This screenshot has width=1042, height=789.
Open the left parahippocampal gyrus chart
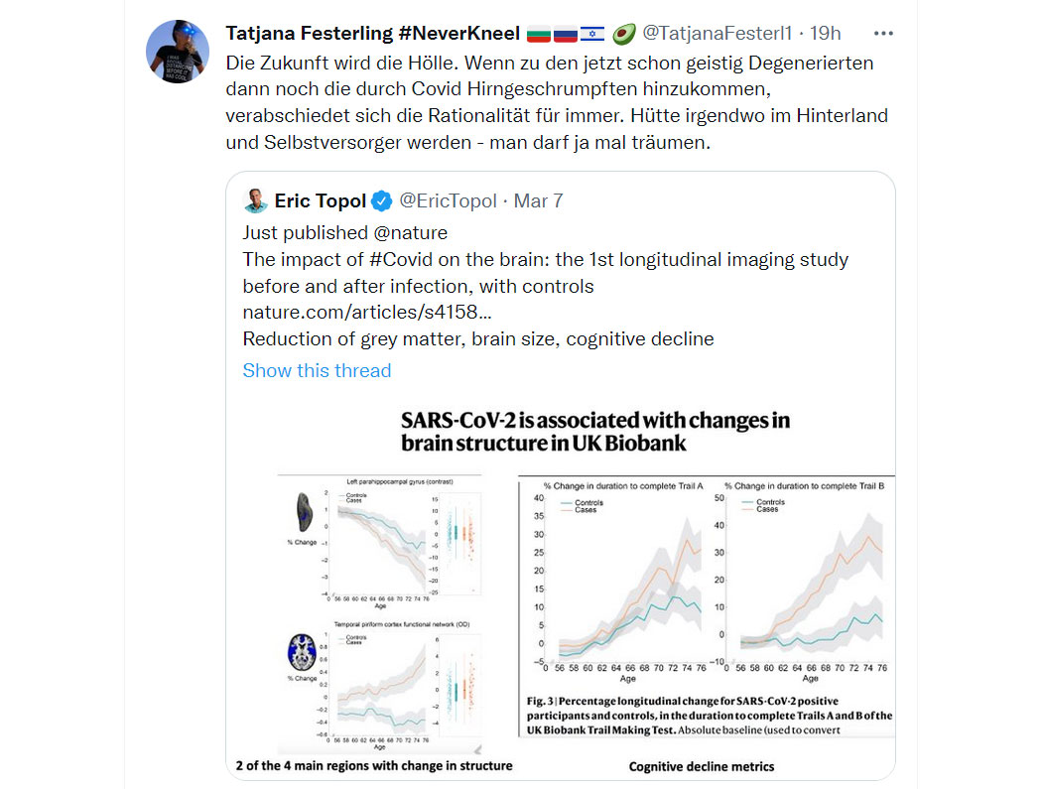click(x=382, y=543)
